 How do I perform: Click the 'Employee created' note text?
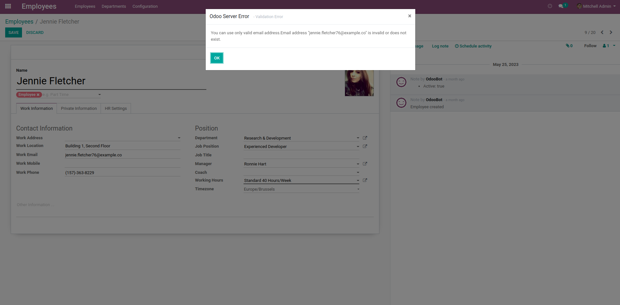[x=427, y=107]
